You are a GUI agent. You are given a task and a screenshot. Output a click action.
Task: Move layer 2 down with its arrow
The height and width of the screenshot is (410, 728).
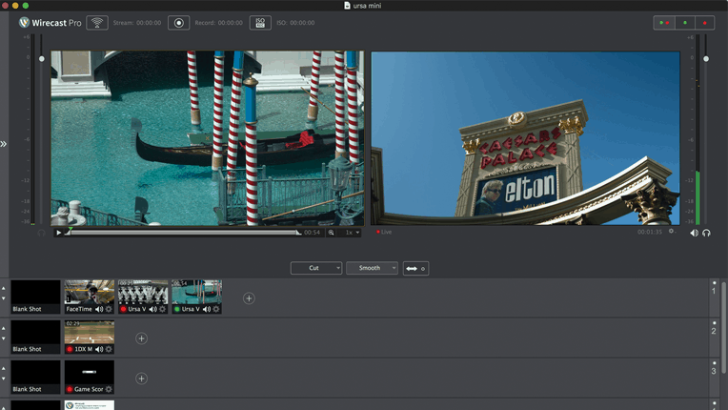pyautogui.click(x=4, y=338)
